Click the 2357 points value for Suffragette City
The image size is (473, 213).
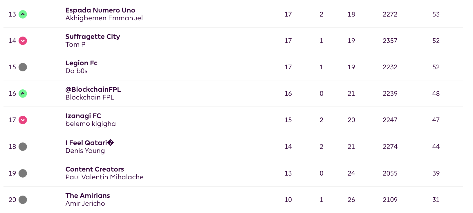pyautogui.click(x=390, y=41)
